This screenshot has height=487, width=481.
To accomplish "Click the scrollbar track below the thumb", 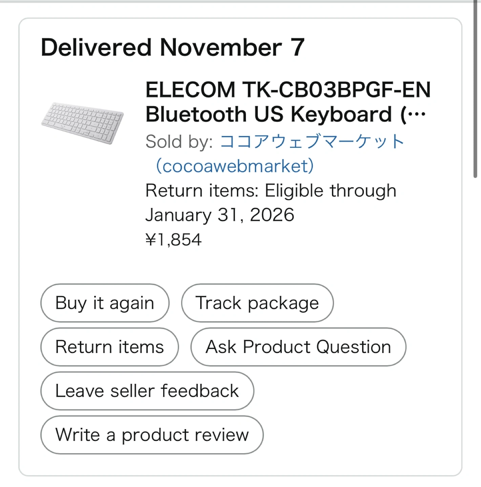I will 475,304.
